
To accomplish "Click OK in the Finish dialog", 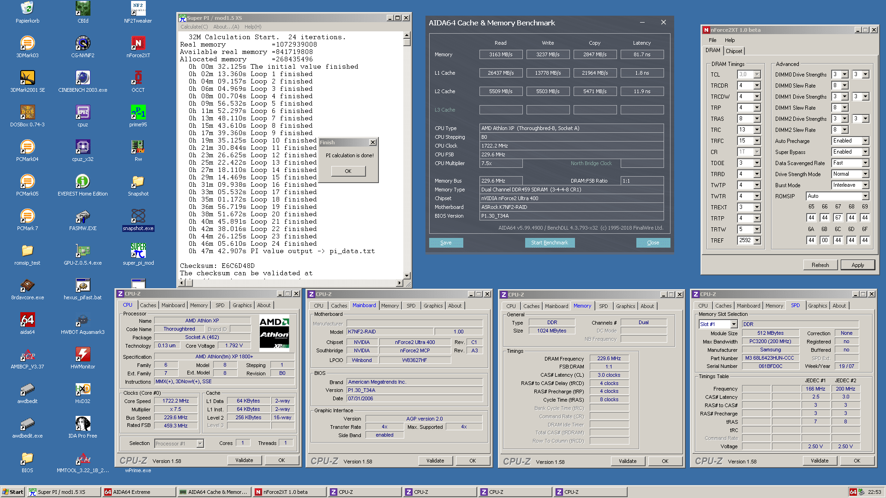I will click(348, 171).
